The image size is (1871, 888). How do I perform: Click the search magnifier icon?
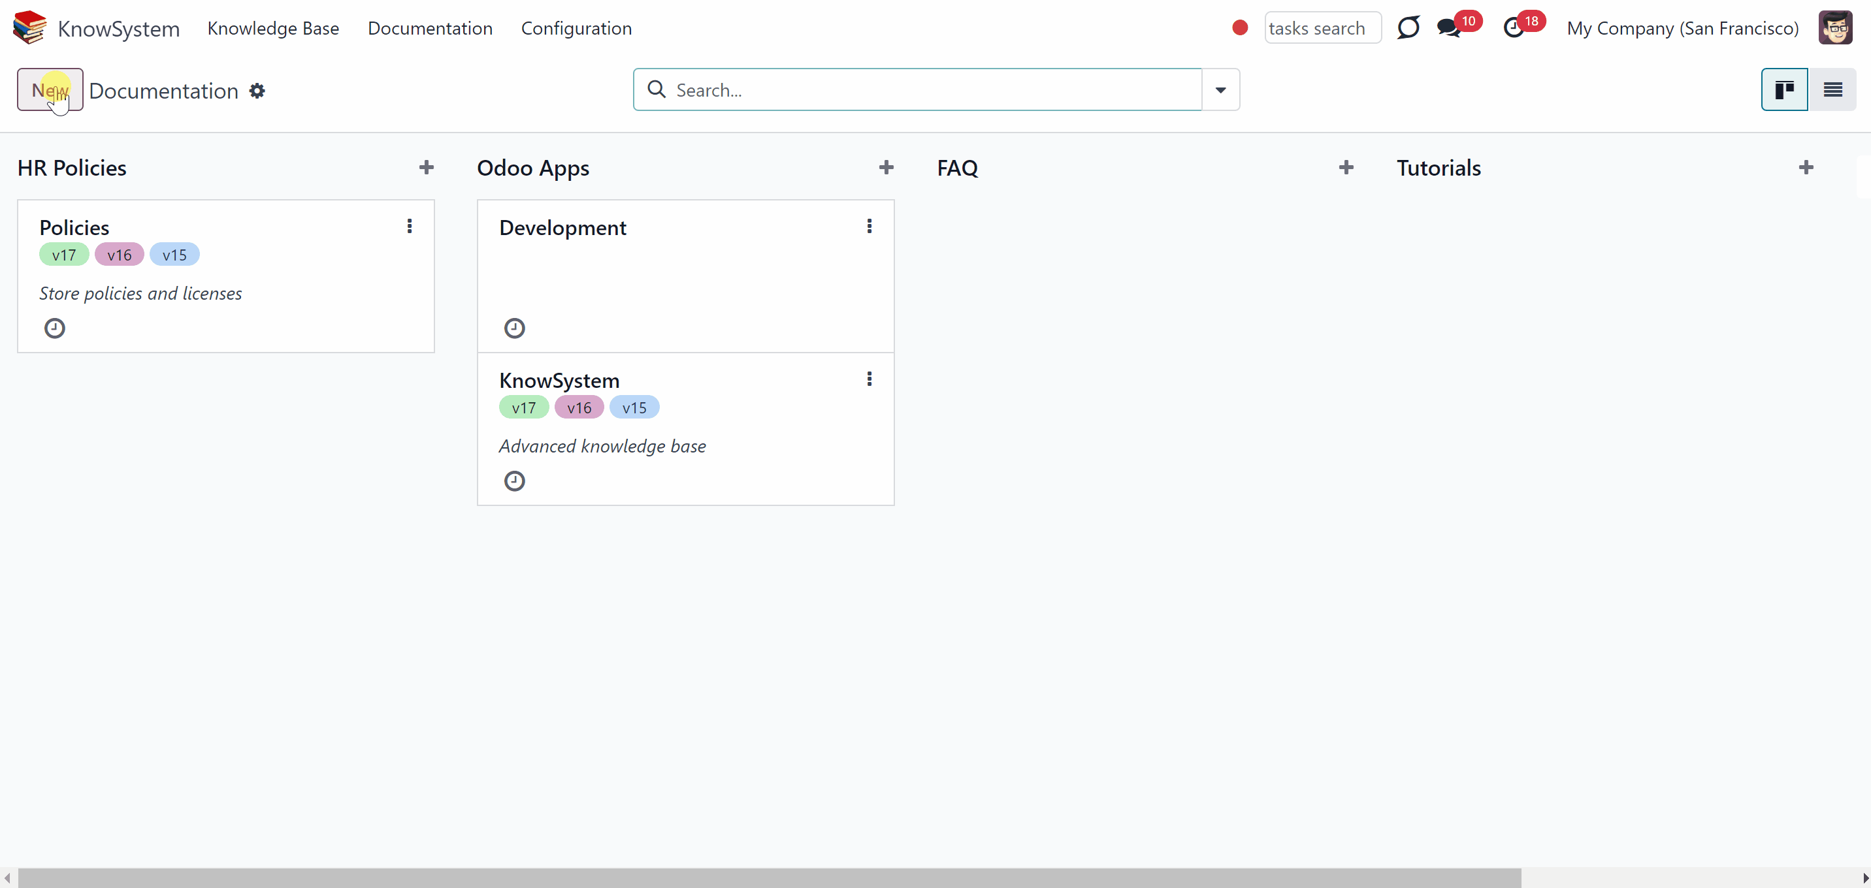(657, 89)
